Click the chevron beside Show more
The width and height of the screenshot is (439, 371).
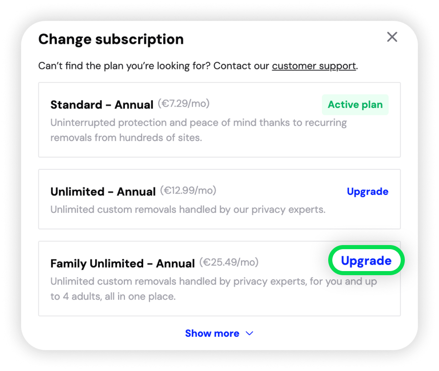tap(249, 334)
